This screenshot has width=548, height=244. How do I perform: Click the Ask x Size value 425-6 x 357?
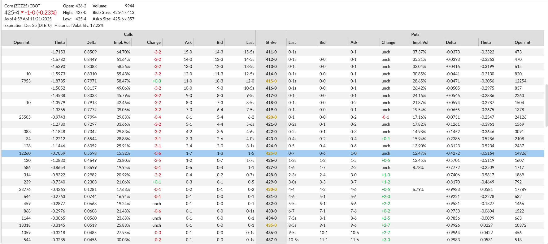tap(124, 19)
